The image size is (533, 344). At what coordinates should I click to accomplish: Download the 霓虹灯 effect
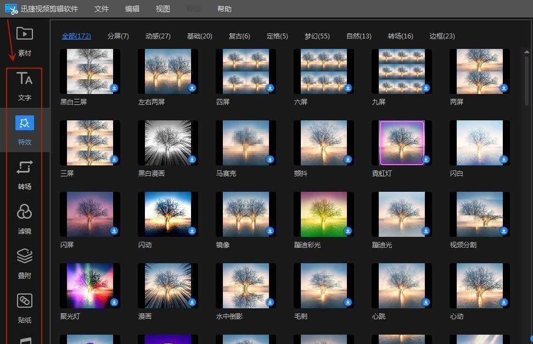pyautogui.click(x=426, y=159)
